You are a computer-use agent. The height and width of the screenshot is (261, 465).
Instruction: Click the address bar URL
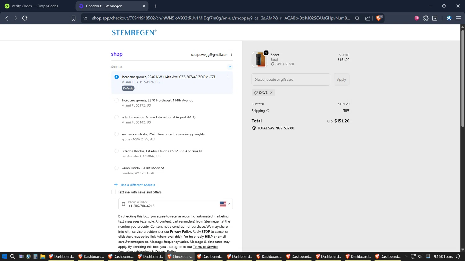click(x=221, y=18)
